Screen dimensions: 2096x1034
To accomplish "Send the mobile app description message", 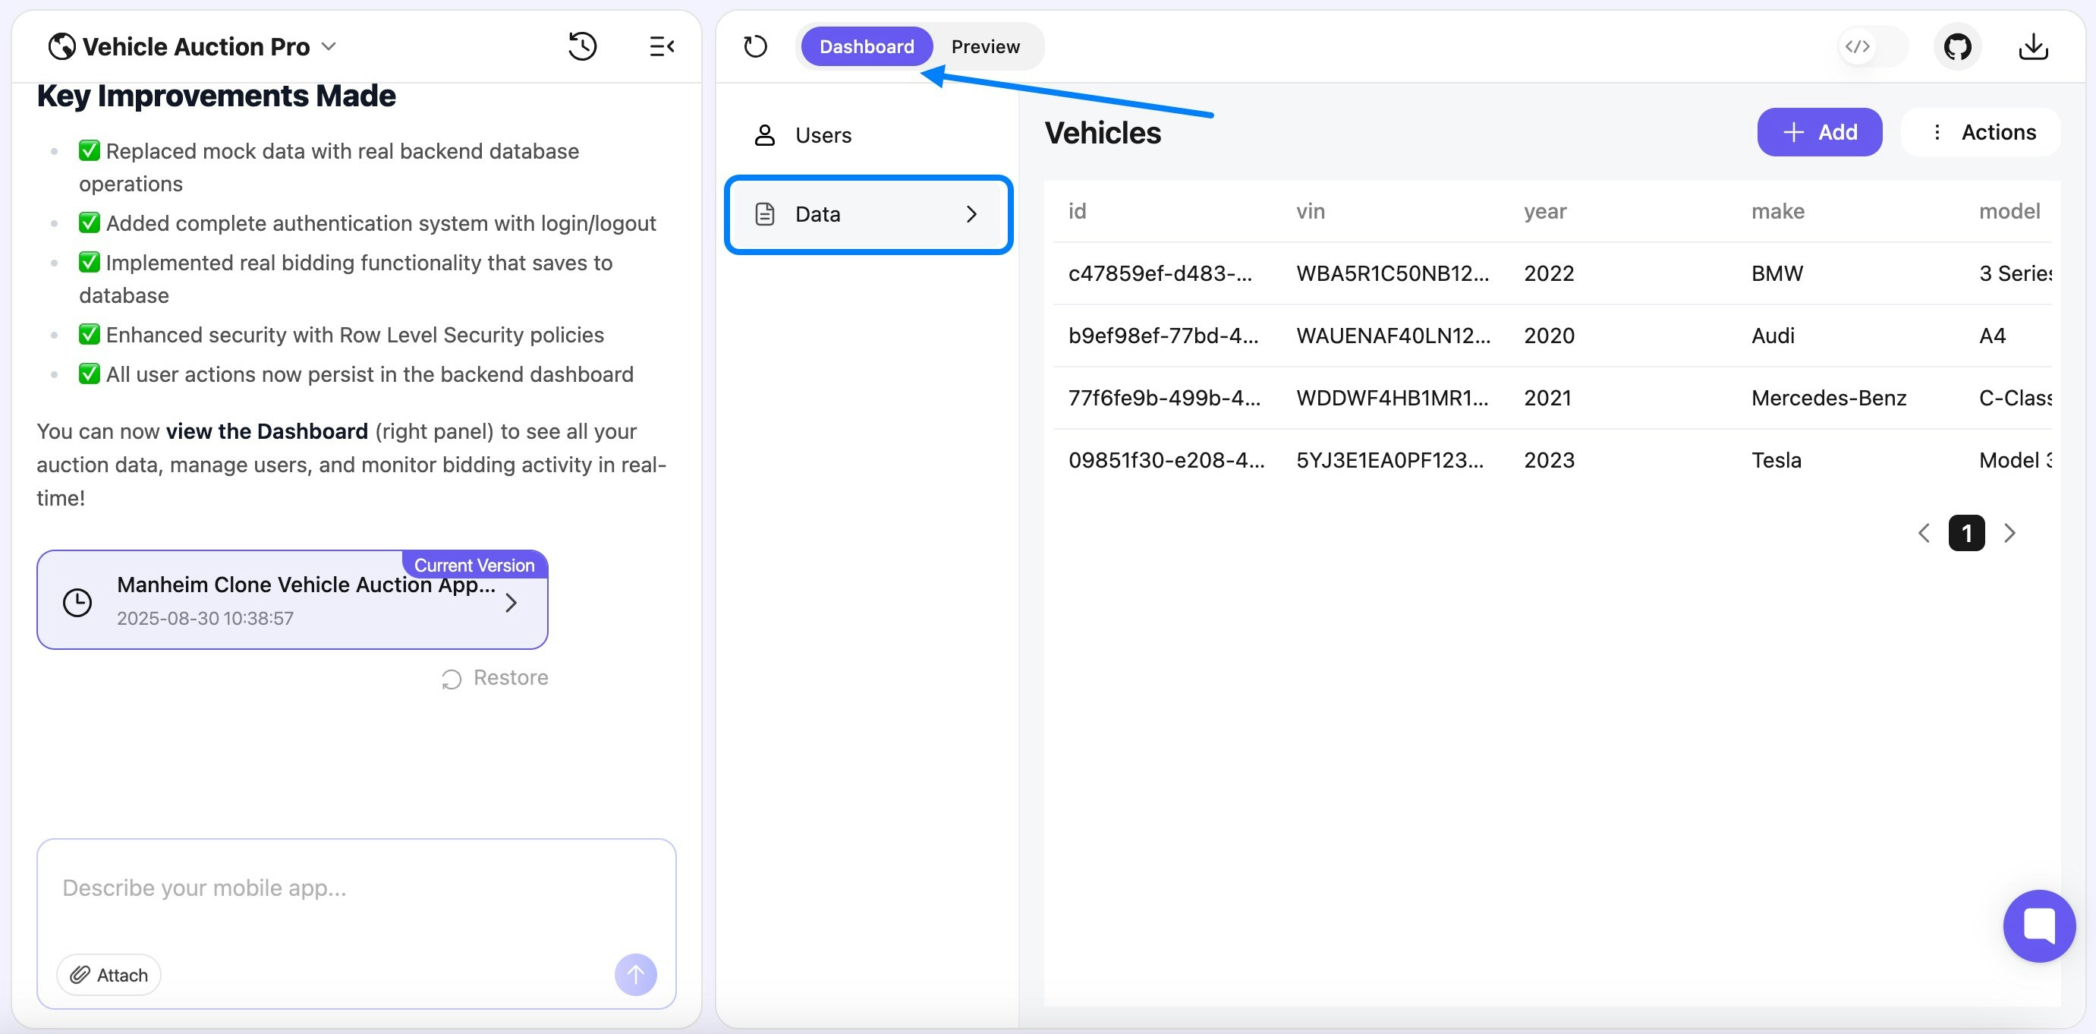I will [x=635, y=975].
